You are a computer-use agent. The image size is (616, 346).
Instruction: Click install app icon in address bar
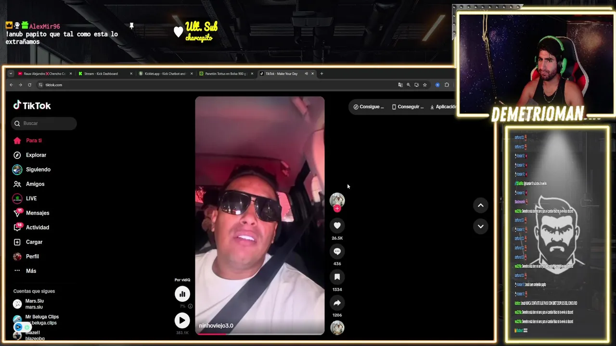click(416, 85)
